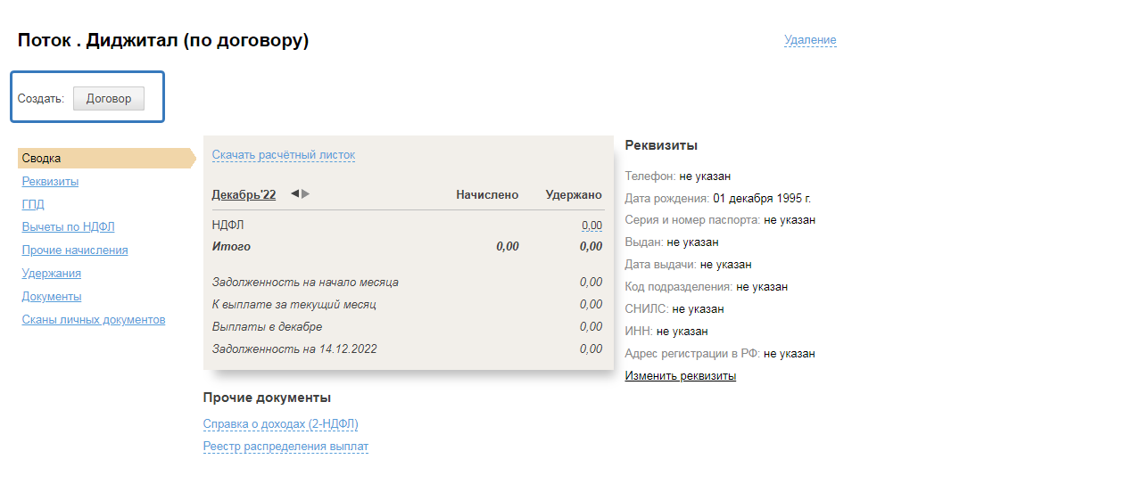1133x484 pixels.
Task: Open Сканы личных документов
Action: coord(94,320)
